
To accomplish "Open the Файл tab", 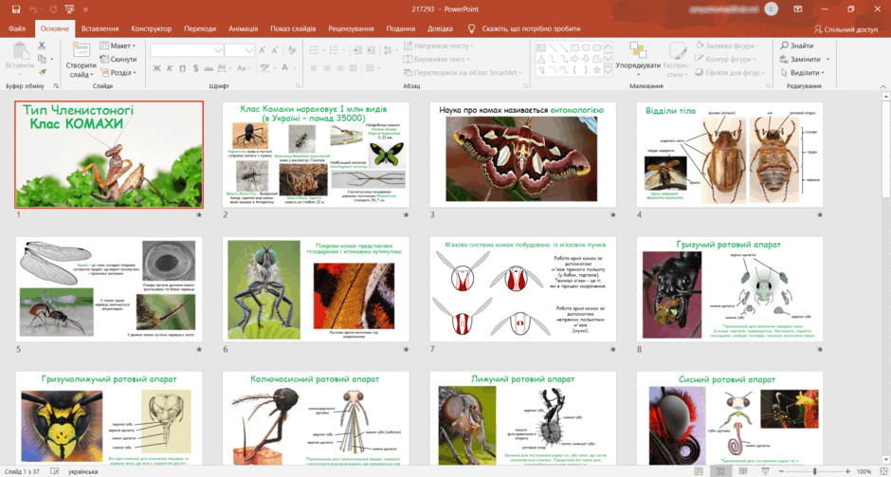I will tap(17, 29).
